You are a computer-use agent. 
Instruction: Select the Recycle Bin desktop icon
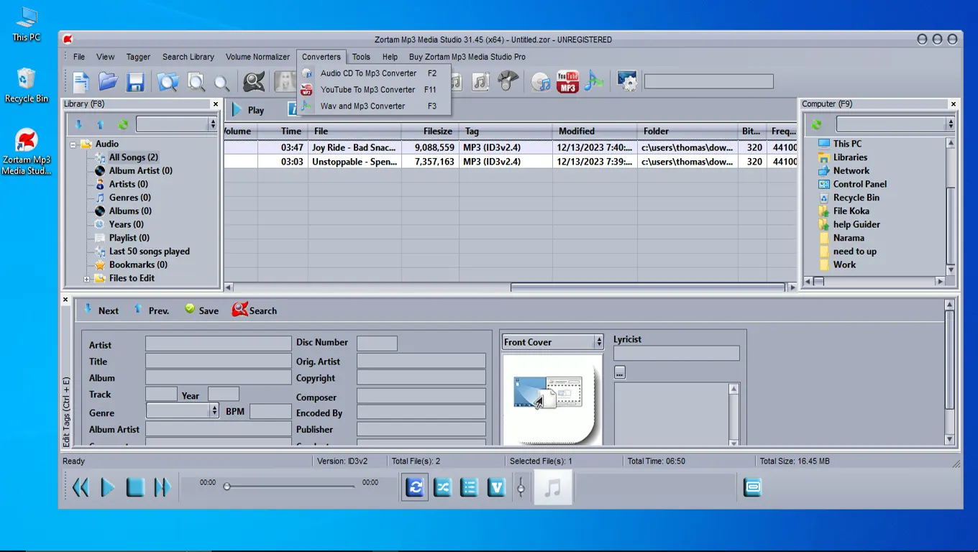[27, 85]
